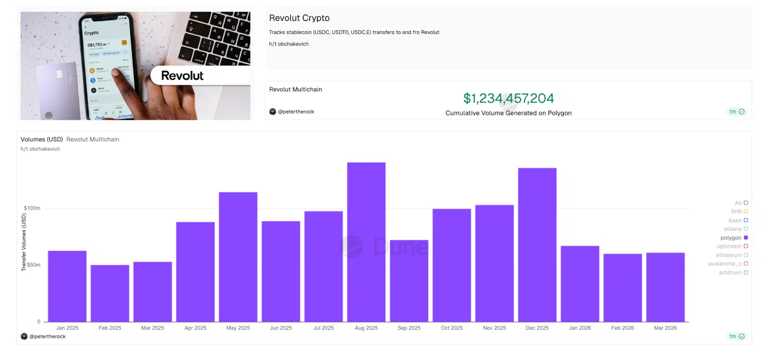
Task: Select the Aug 2025 bar
Action: (366, 242)
